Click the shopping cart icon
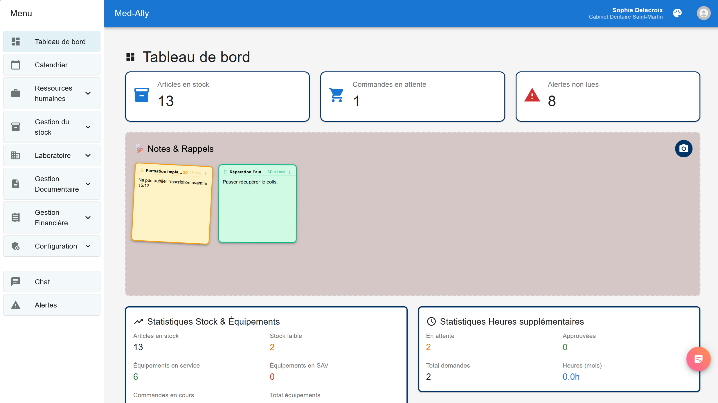The height and width of the screenshot is (403, 718). pyautogui.click(x=336, y=95)
